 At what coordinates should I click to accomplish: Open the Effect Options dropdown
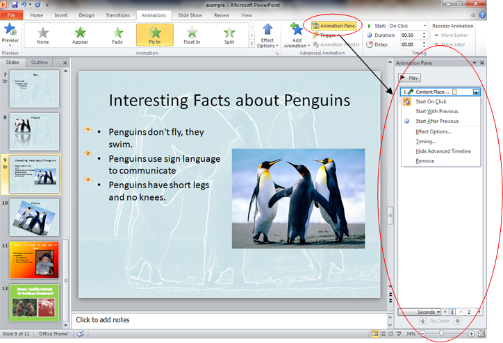click(x=267, y=35)
